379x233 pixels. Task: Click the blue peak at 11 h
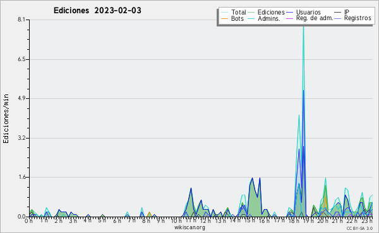(191, 188)
